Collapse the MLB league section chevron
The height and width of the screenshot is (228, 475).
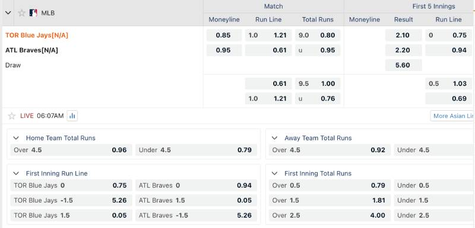pos(8,13)
